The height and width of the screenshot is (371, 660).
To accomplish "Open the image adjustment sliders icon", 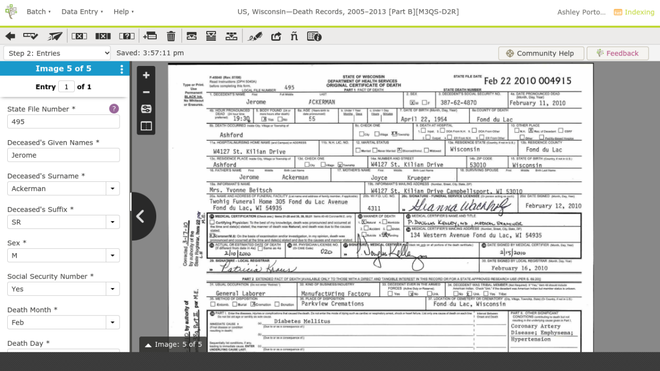I will coord(146,109).
